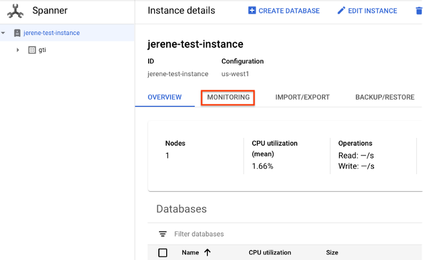
Task: Click the Nodes label
Action: [x=175, y=143]
